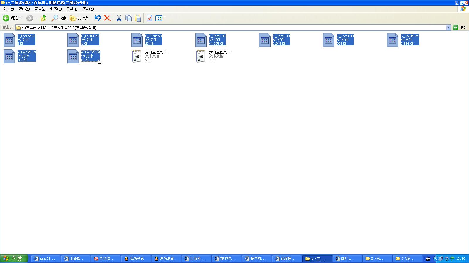Click the red Delete icon
The height and width of the screenshot is (263, 469).
tap(107, 18)
